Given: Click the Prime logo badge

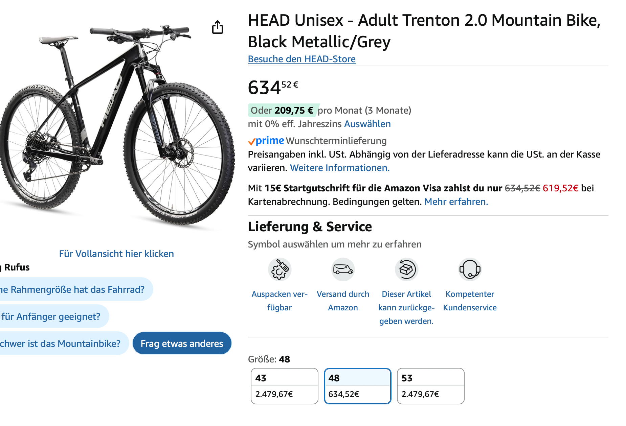Looking at the screenshot, I should pyautogui.click(x=266, y=141).
